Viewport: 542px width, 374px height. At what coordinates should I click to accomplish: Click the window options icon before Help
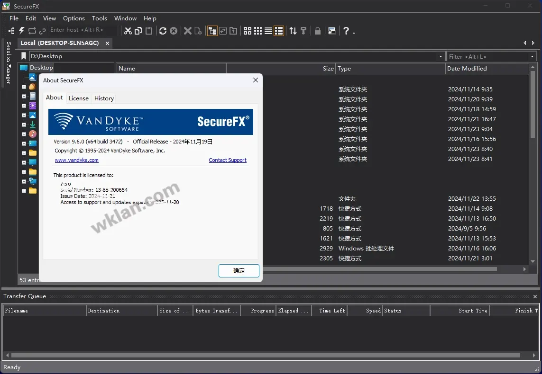click(332, 31)
